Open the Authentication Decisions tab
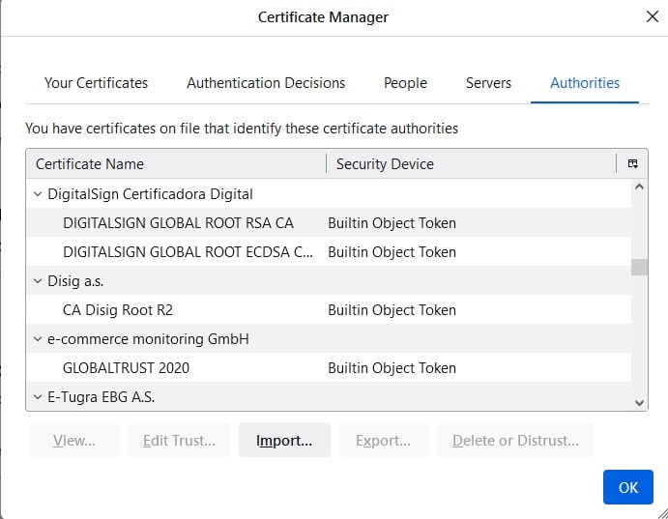668x519 pixels. pyautogui.click(x=266, y=82)
